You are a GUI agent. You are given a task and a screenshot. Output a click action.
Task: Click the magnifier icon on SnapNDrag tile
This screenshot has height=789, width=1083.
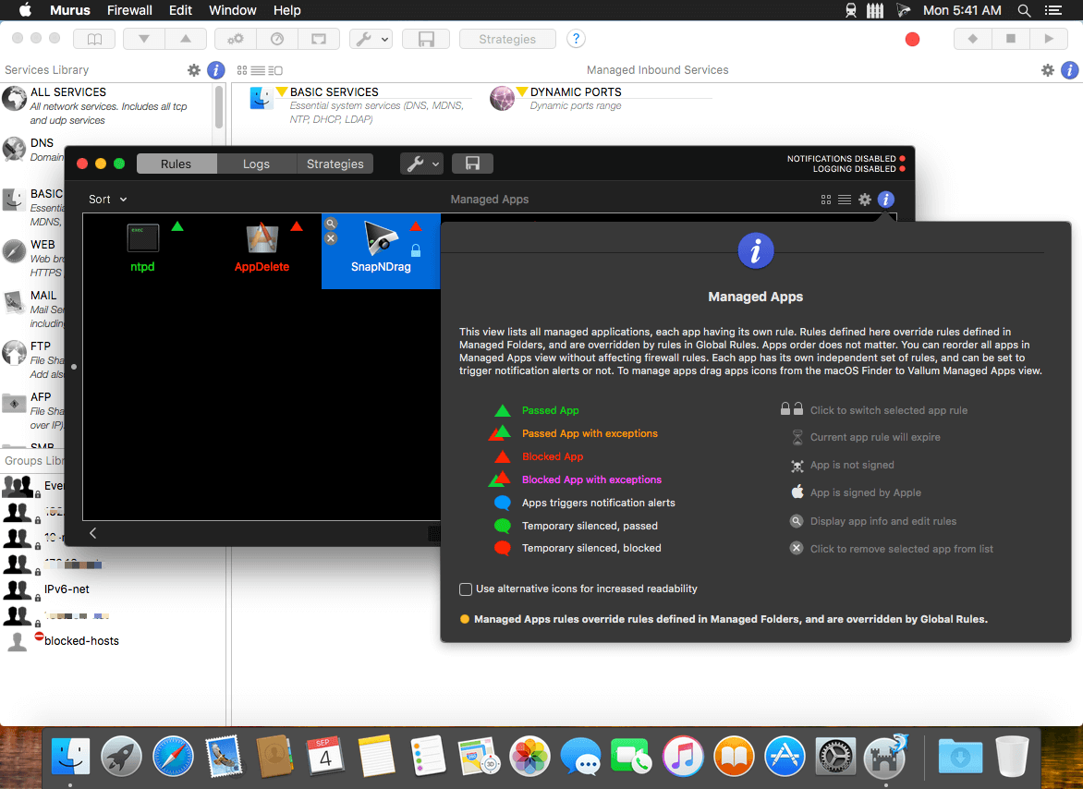[331, 224]
